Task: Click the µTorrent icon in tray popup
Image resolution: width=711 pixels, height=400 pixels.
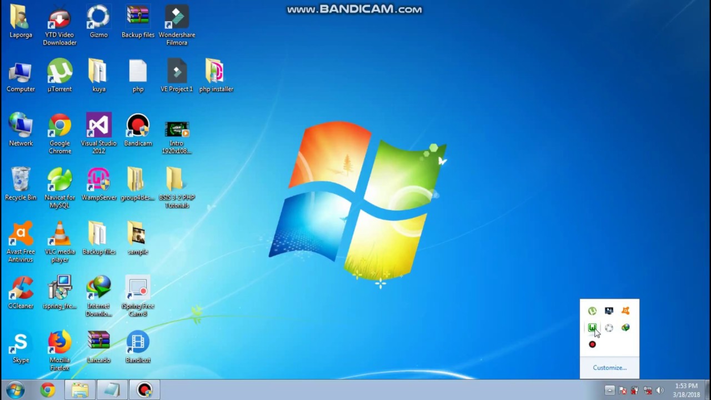Action: click(x=592, y=311)
